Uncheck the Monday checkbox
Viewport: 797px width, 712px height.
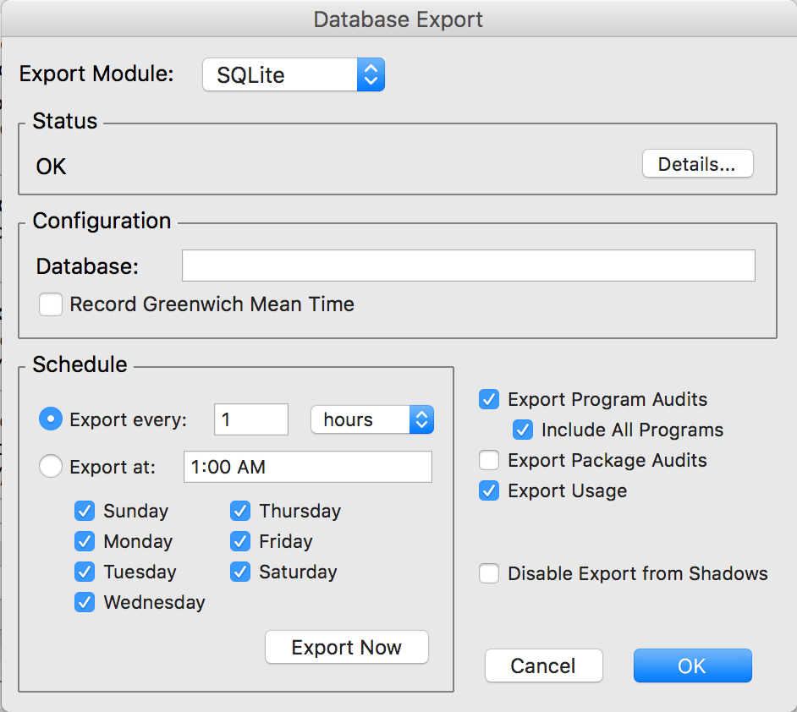pos(85,541)
